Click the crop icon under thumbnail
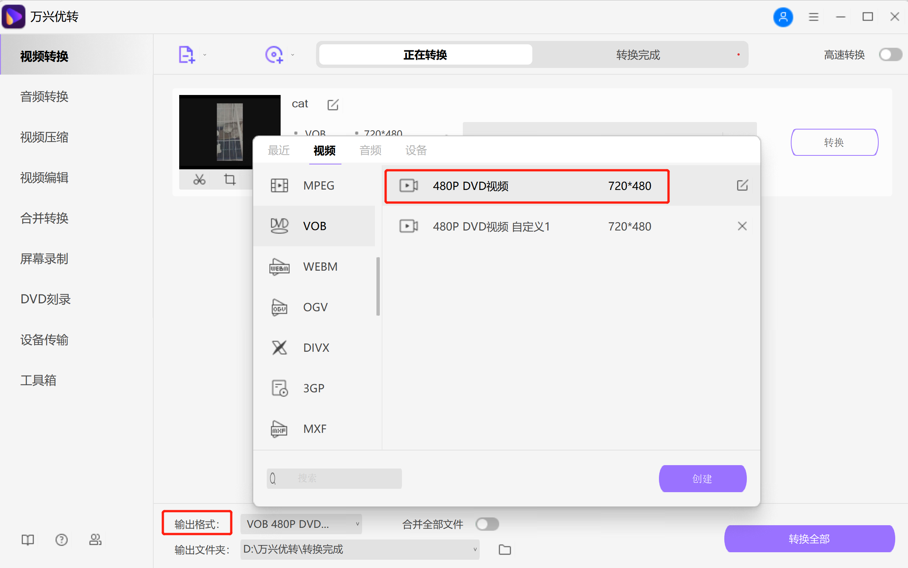Viewport: 908px width, 568px height. click(230, 179)
